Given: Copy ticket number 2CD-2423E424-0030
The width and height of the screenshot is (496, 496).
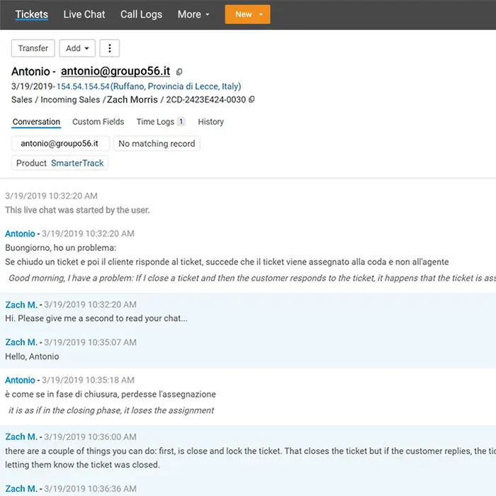Looking at the screenshot, I should point(252,100).
